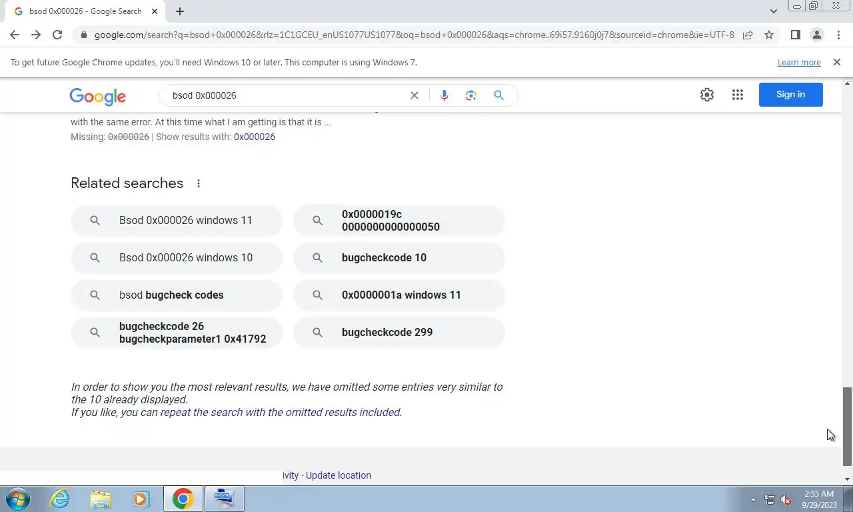The height and width of the screenshot is (512, 853).
Task: Click the page vertical scrollbar thumb
Action: coord(848,427)
